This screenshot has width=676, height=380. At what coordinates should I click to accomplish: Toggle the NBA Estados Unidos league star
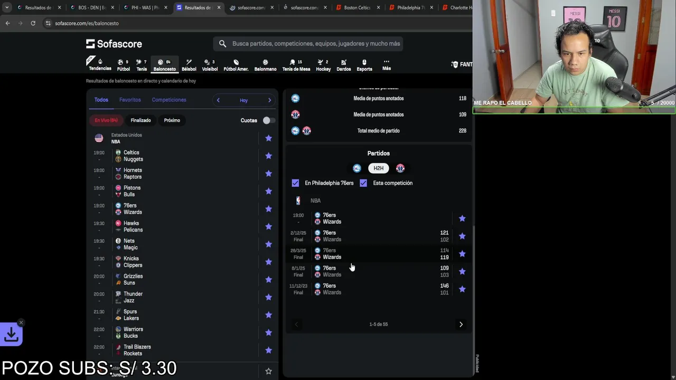268,138
